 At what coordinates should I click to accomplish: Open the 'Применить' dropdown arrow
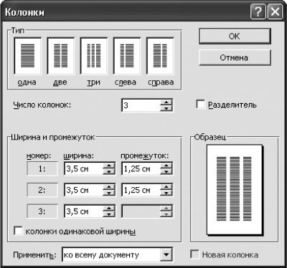166,254
